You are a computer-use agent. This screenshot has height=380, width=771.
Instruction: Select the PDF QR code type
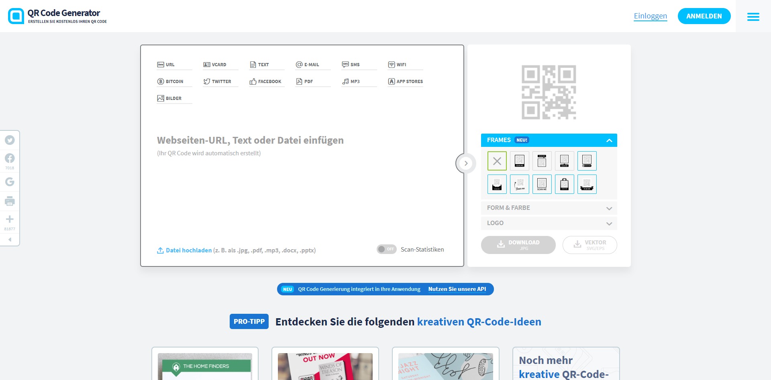[x=308, y=81]
